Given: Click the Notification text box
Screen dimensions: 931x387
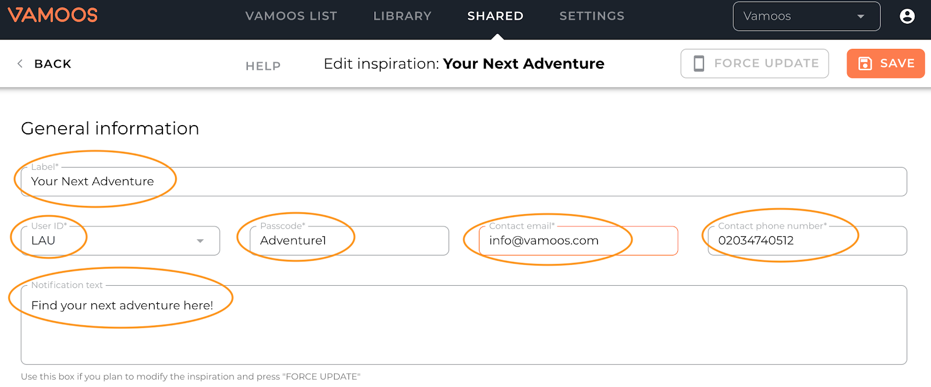Looking at the screenshot, I should coord(464,325).
